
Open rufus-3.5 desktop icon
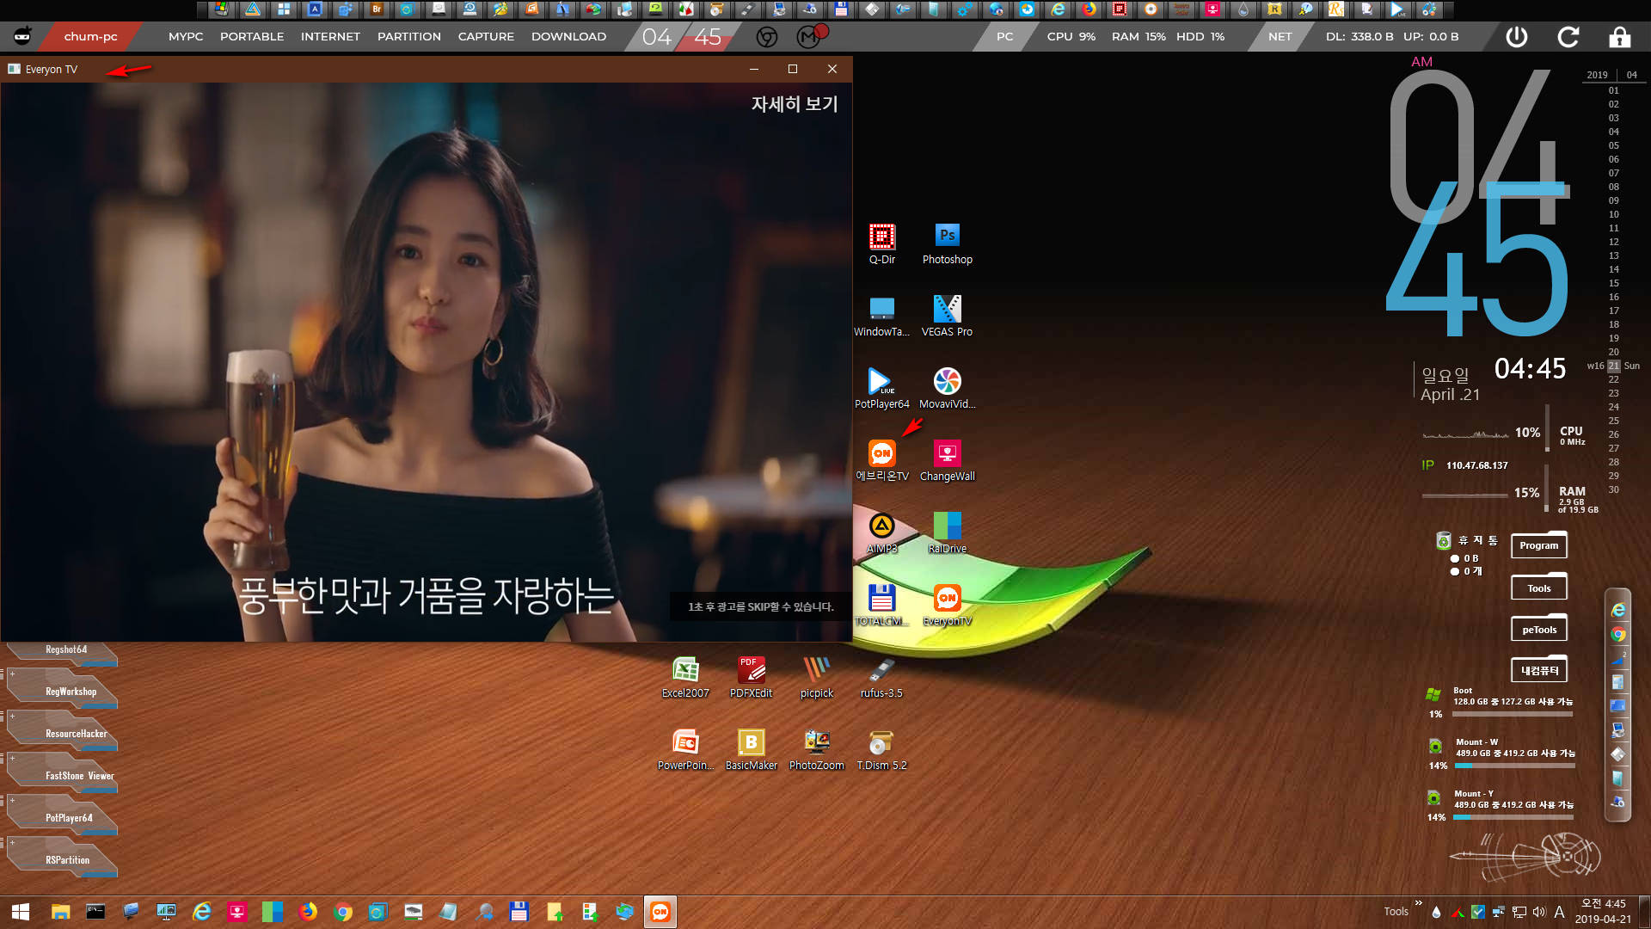pos(881,677)
